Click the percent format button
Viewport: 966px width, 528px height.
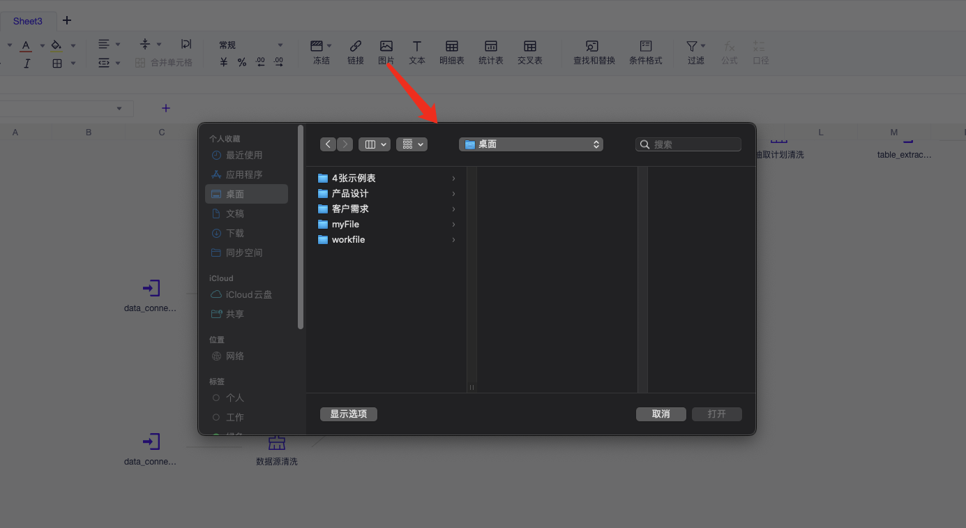coord(242,62)
